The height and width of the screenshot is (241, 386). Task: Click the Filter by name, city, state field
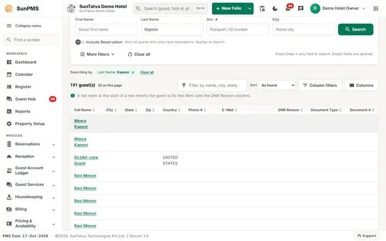point(212,85)
